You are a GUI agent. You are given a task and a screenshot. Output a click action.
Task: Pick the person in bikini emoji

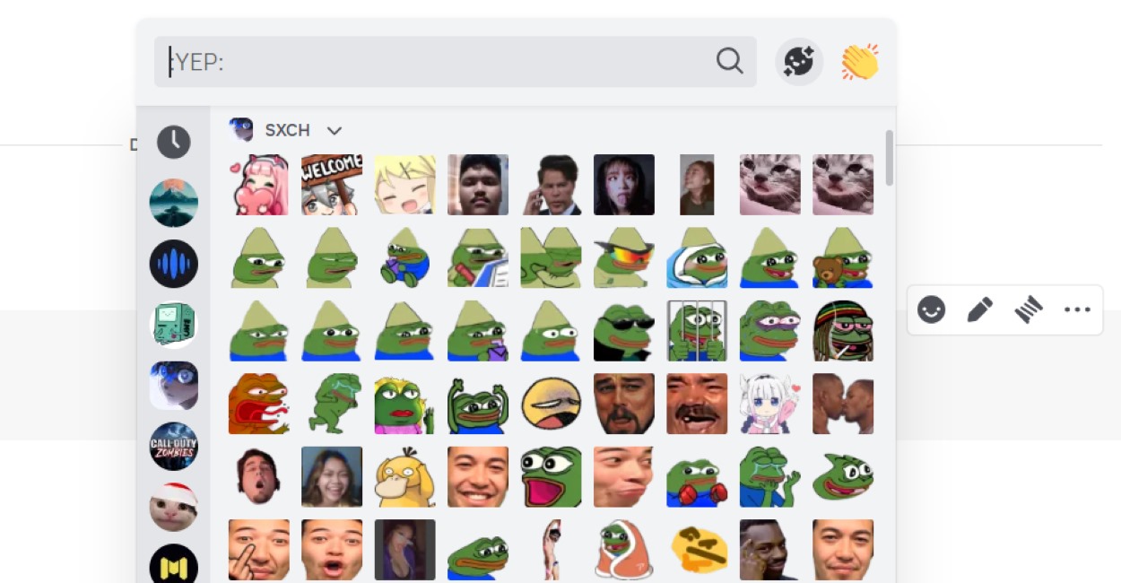pyautogui.click(x=552, y=550)
